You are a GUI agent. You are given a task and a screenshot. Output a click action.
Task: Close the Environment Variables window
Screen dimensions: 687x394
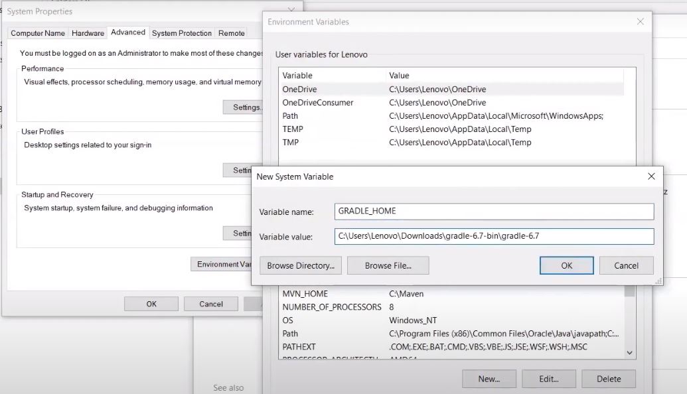(x=640, y=22)
